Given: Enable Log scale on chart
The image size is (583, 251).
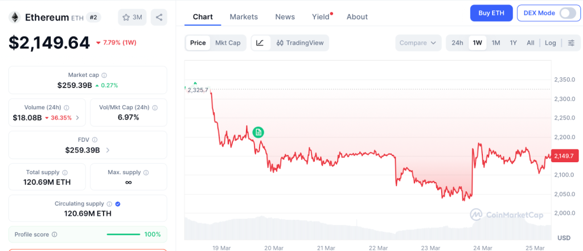Looking at the screenshot, I should pos(550,43).
